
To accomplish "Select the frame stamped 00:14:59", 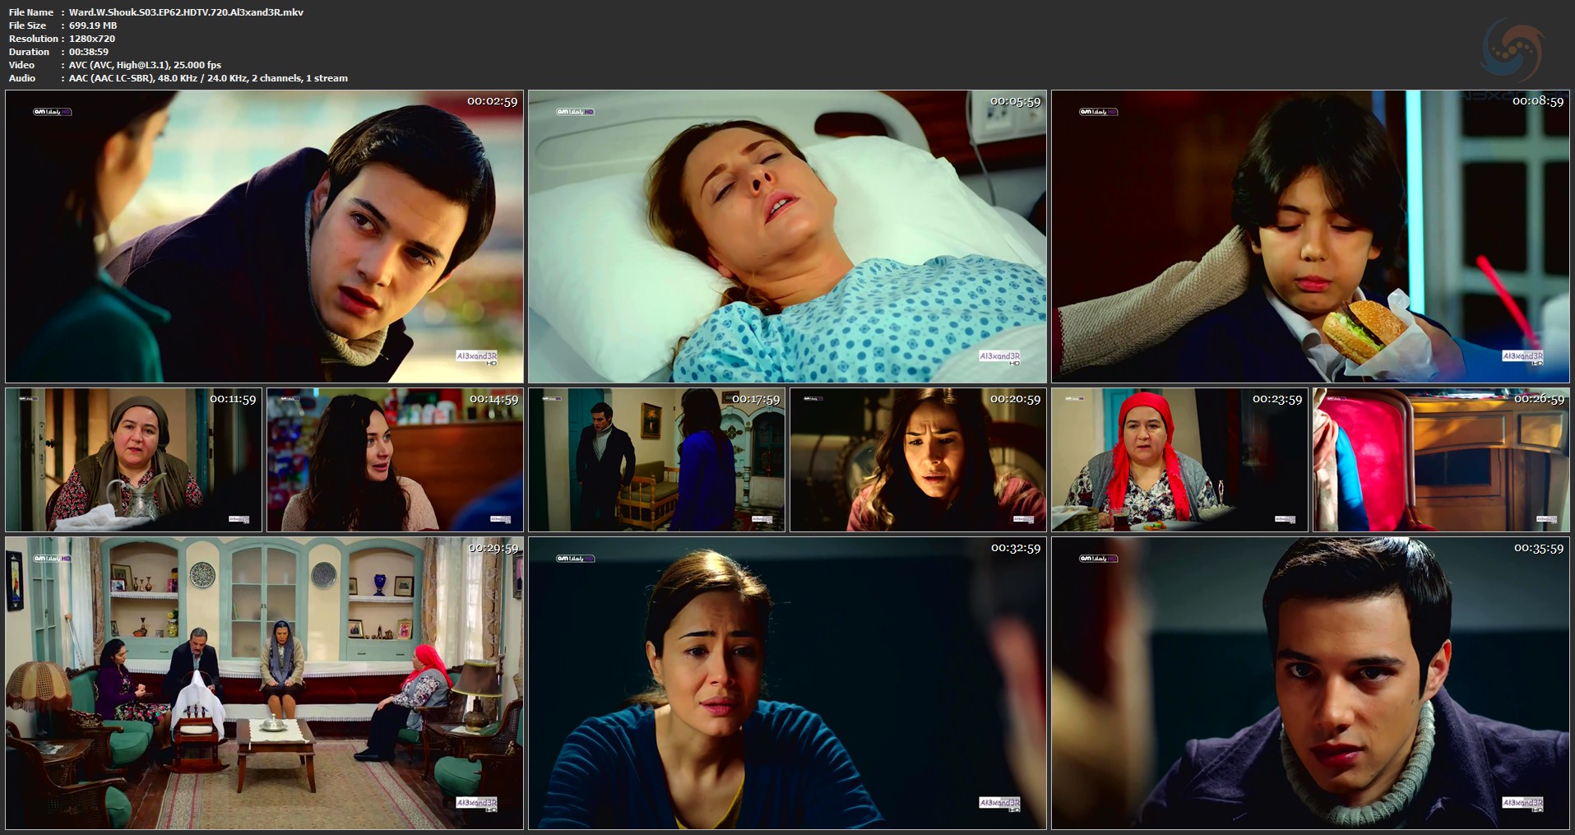I will (395, 460).
